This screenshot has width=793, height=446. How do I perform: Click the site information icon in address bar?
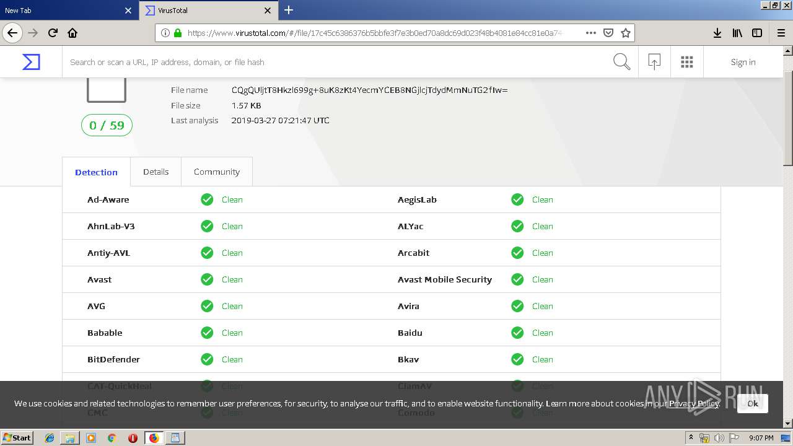click(x=165, y=33)
